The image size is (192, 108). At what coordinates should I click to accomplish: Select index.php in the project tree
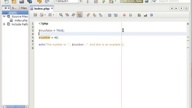coord(21,20)
